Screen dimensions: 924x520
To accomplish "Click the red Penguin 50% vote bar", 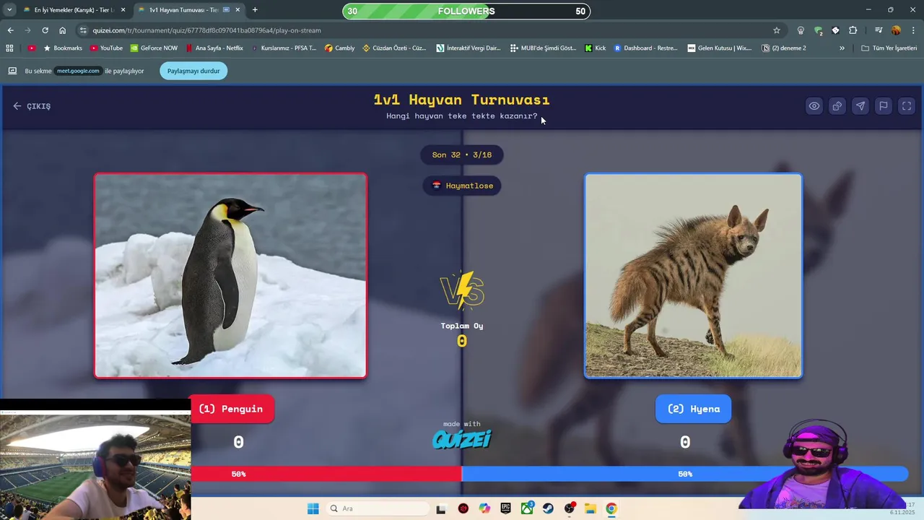I will point(326,474).
